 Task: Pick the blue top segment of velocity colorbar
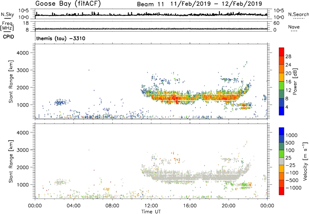tap(282, 131)
